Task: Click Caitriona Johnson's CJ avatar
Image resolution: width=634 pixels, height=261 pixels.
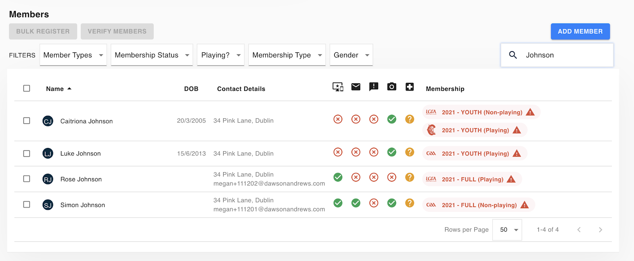Action: point(48,121)
